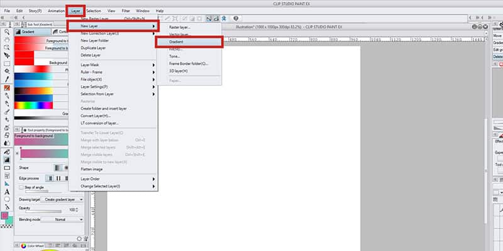
Task: Adjust the Opacity slider
Action: pyautogui.click(x=43, y=211)
